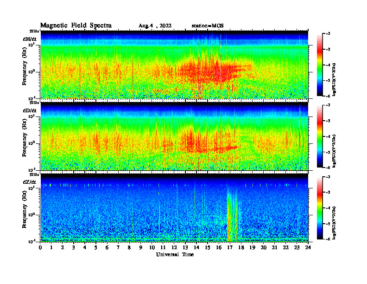Click time tick label 0 on the x-axis
Image resolution: width=367 pixels, height=284 pixels.
(x=40, y=248)
